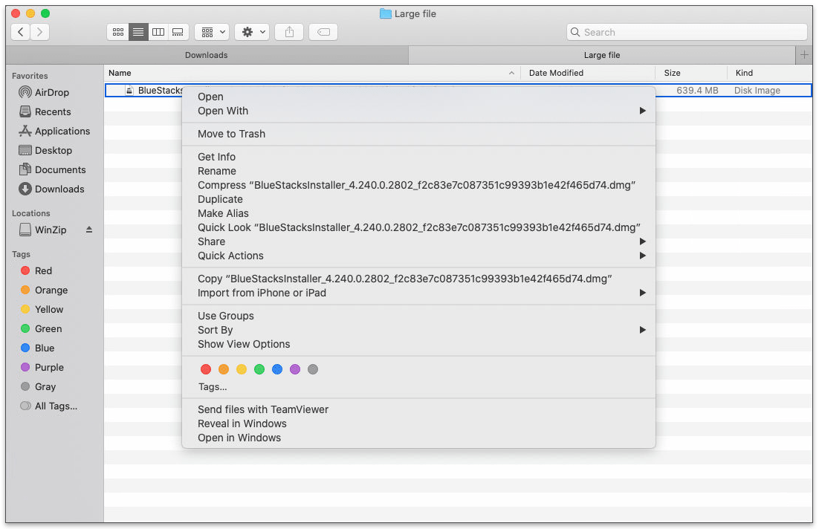This screenshot has height=529, width=819.
Task: Open Recents in the sidebar
Action: coord(45,111)
